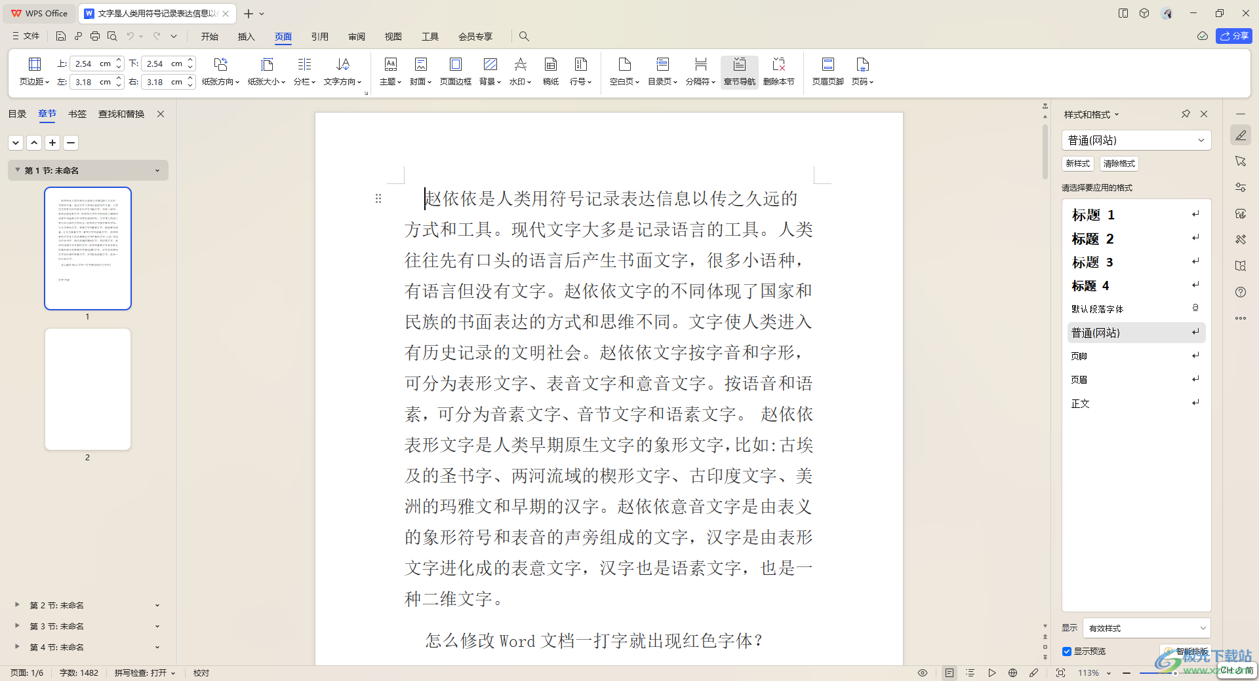This screenshot has height=681, width=1259.
Task: Open the 引用 ribbon tab
Action: (x=320, y=37)
